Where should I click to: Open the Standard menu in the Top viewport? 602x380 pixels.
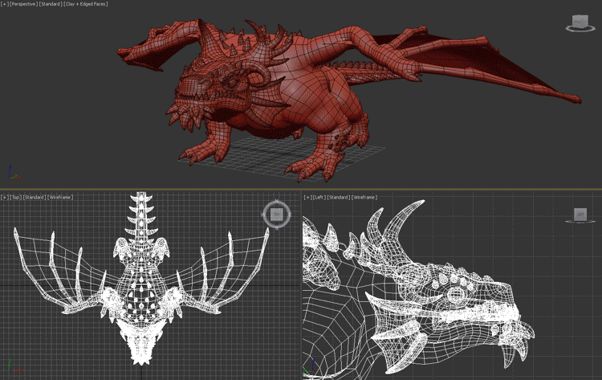[35, 197]
